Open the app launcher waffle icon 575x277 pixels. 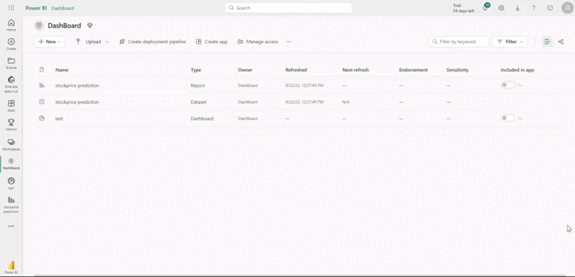11,8
